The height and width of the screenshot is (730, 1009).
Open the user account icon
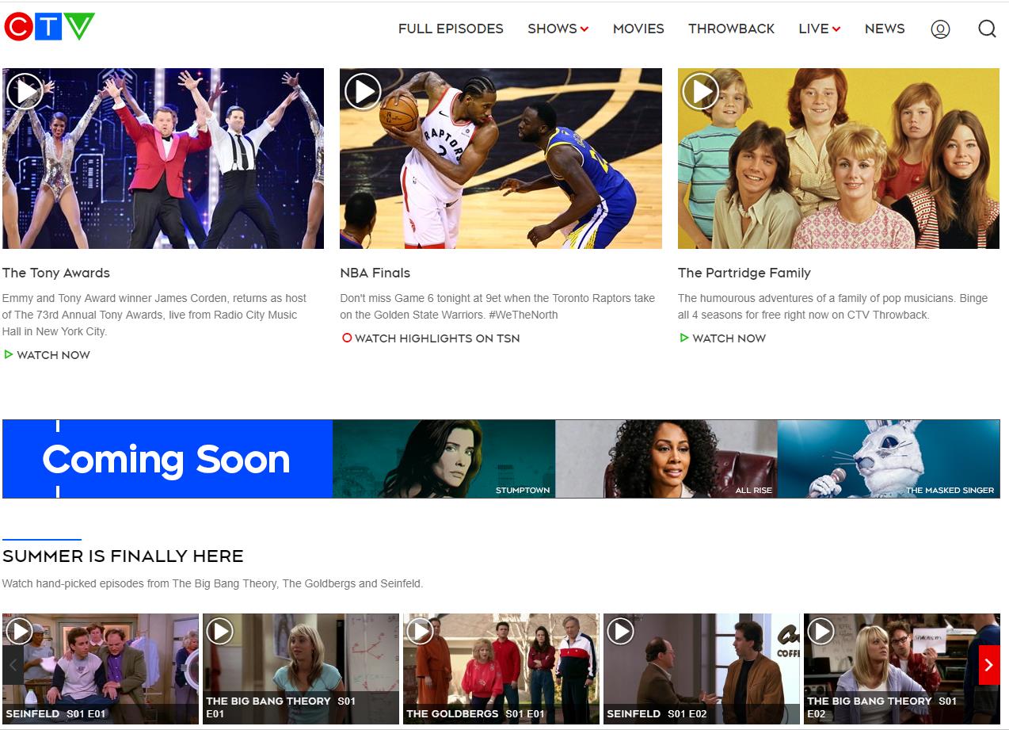point(940,29)
